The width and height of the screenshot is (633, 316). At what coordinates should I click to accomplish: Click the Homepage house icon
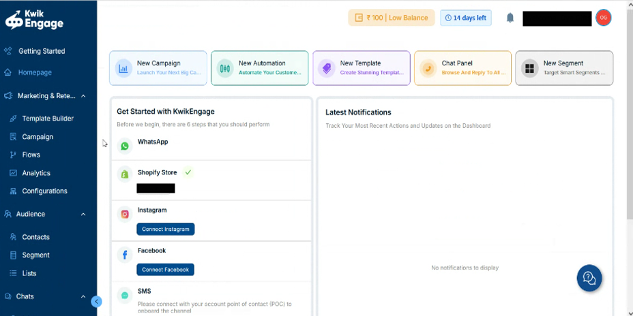point(8,73)
